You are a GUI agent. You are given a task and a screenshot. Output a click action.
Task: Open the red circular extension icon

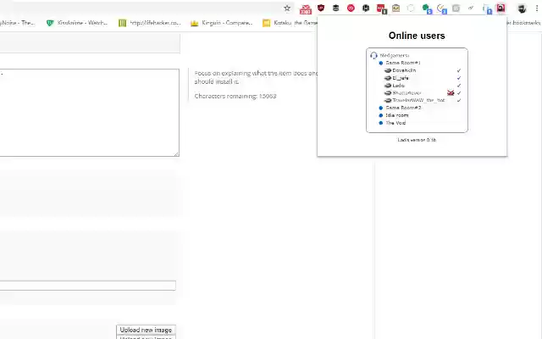(351, 8)
